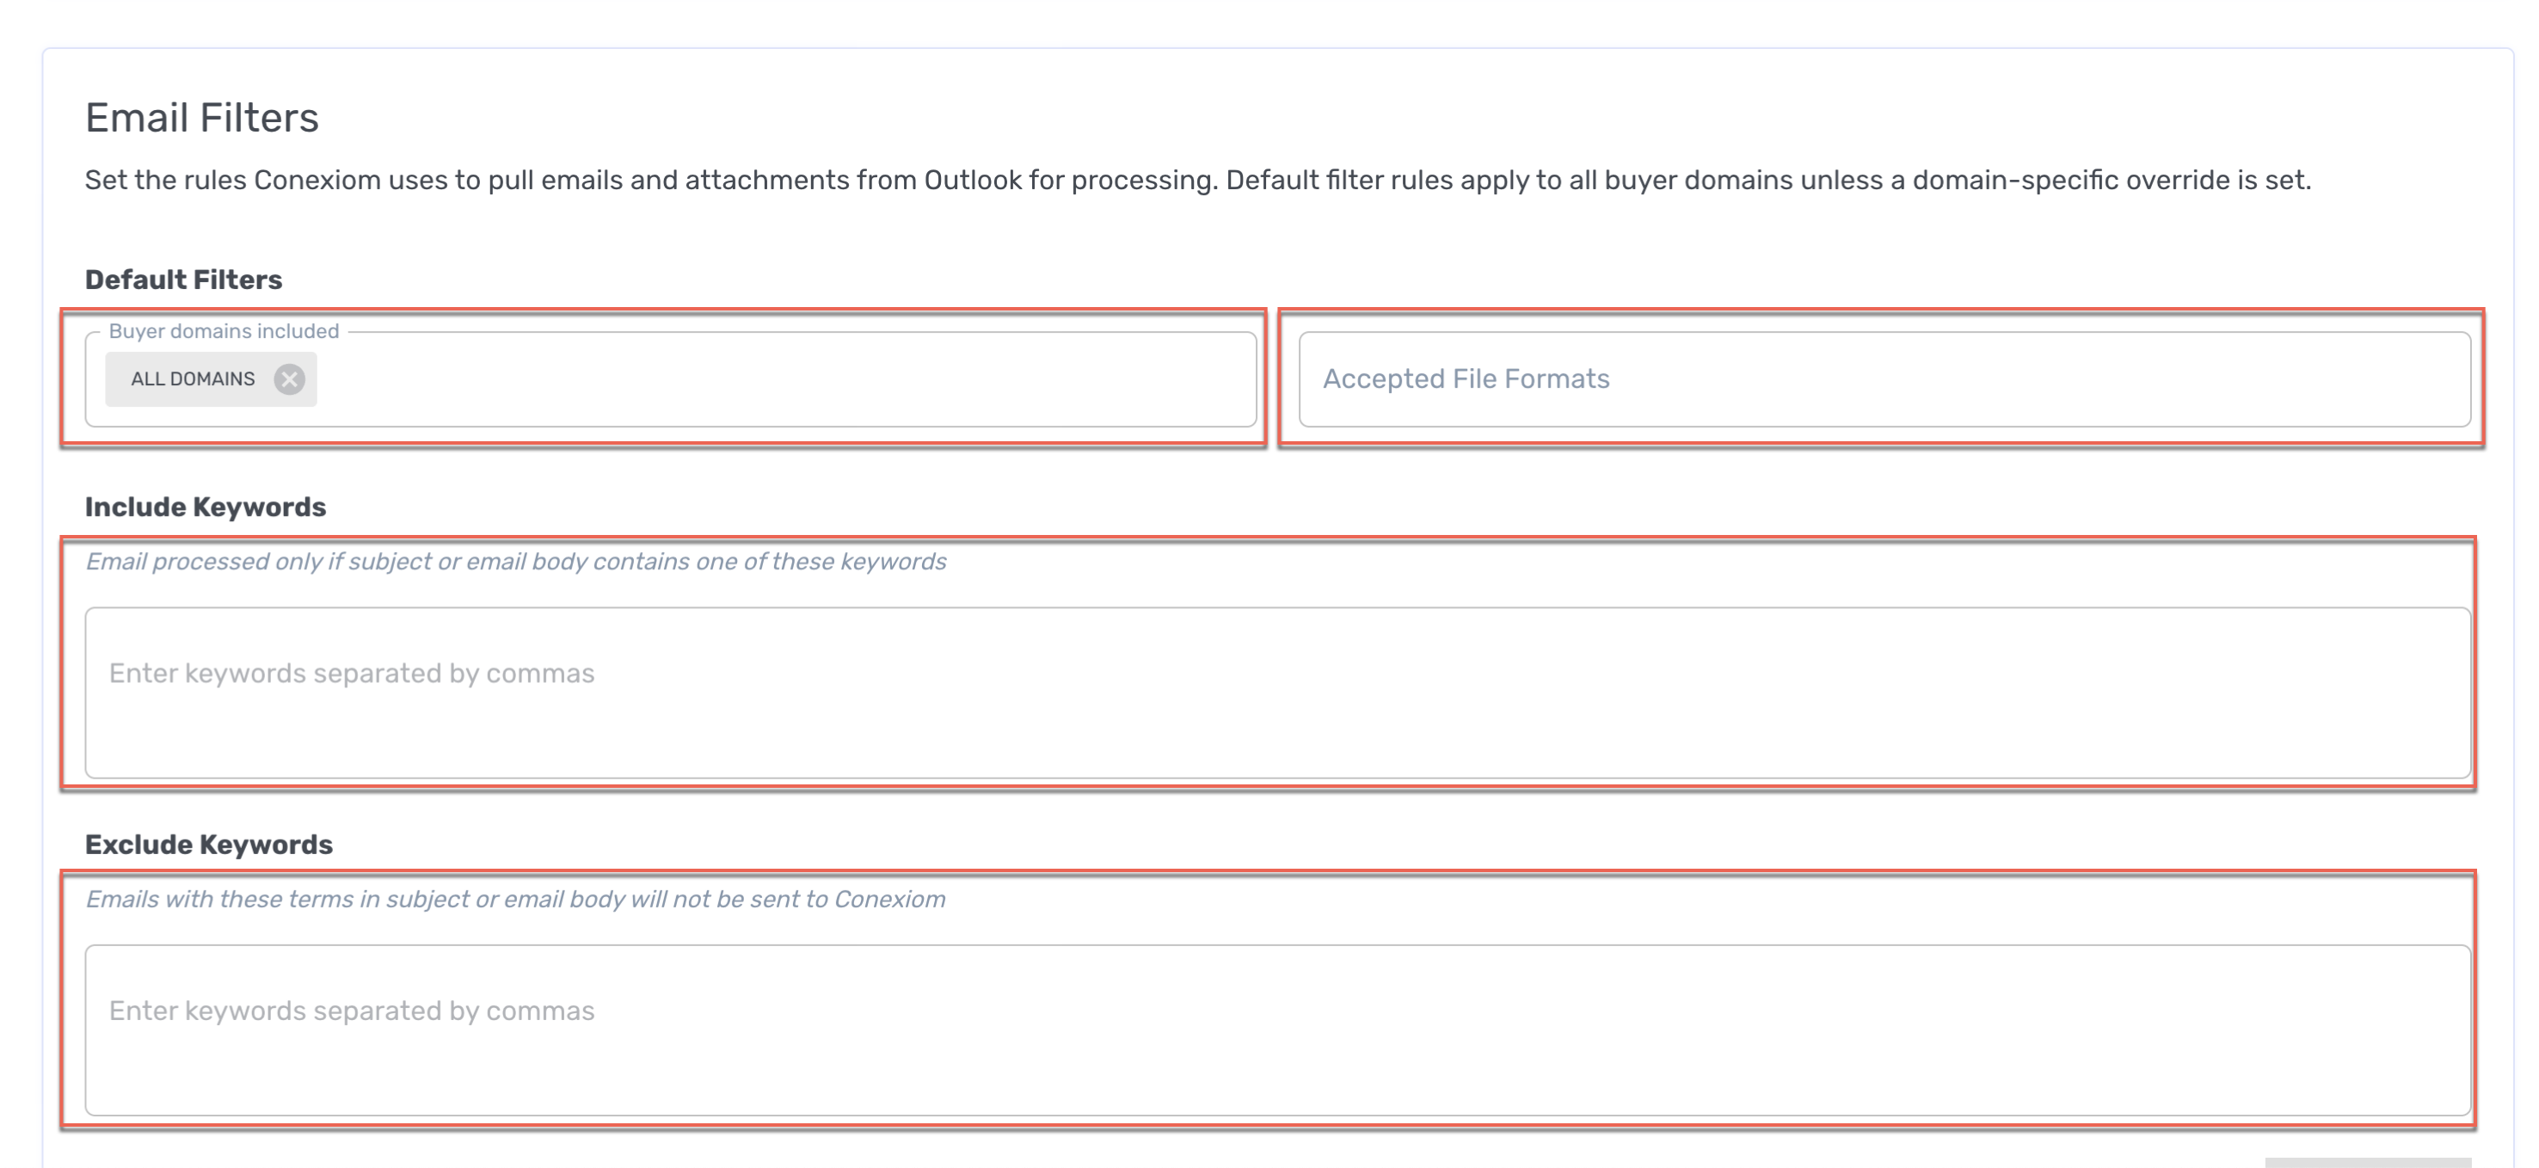
Task: Click the word "Outlook" in the description
Action: pyautogui.click(x=972, y=181)
